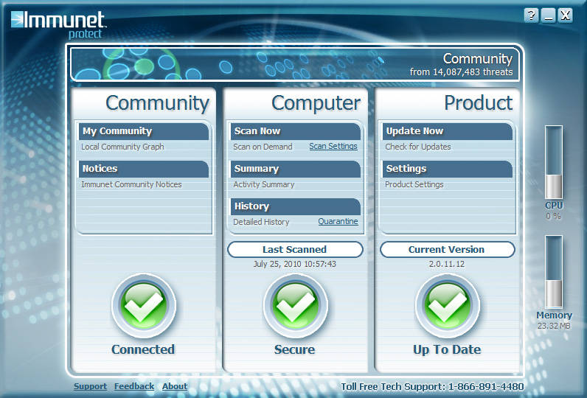This screenshot has height=398, width=587.
Task: Click the version number 2.0.11.12
Action: click(447, 264)
